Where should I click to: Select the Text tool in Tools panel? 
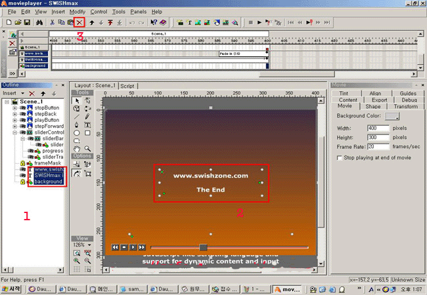tap(87, 125)
